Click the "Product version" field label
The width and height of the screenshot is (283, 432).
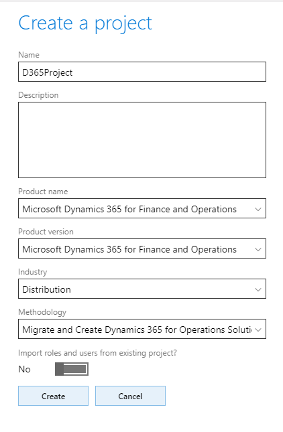(x=46, y=232)
